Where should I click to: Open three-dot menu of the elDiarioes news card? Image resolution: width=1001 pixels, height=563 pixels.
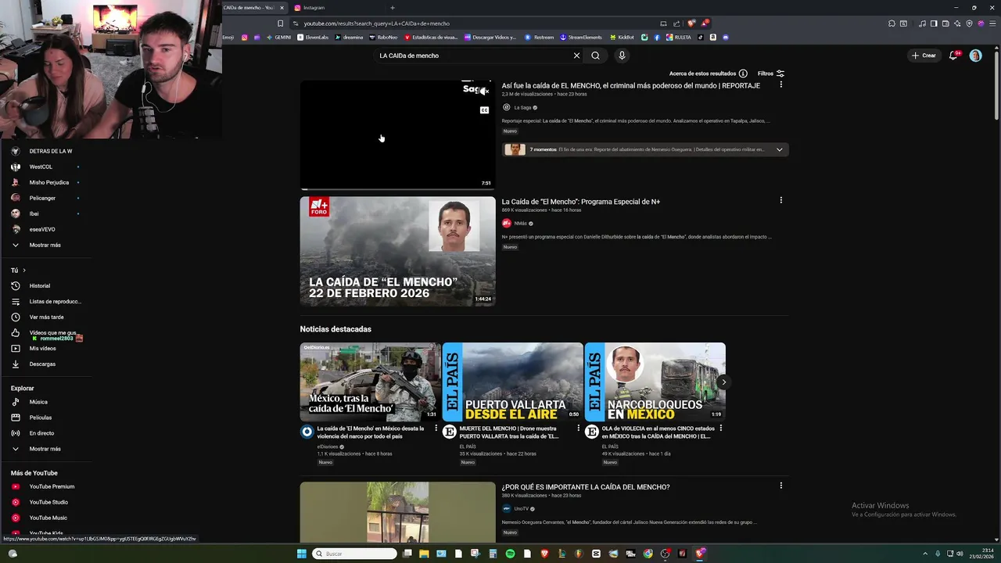click(x=436, y=428)
